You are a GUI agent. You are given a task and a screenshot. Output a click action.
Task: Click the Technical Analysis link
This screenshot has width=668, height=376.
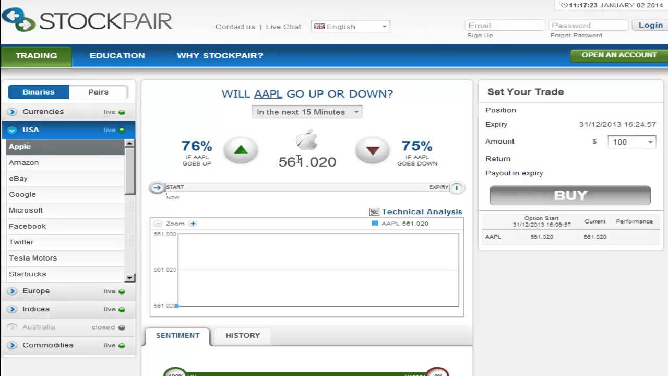click(x=422, y=211)
